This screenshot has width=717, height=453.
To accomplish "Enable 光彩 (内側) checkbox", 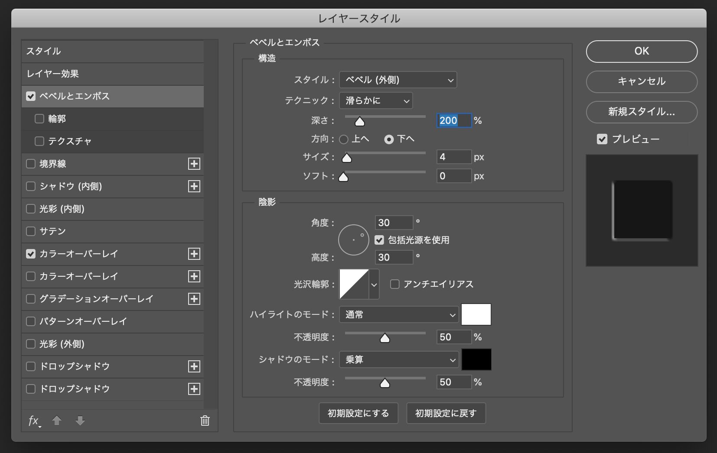I will [x=31, y=209].
